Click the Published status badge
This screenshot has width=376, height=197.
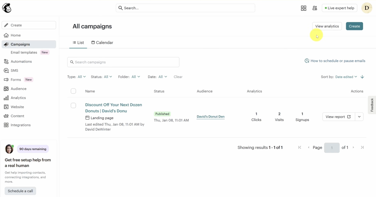click(x=162, y=114)
